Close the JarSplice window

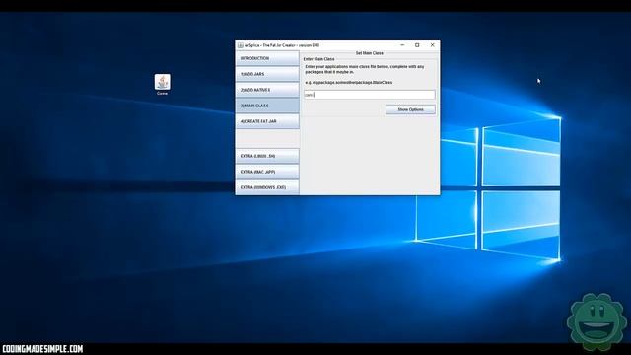433,45
